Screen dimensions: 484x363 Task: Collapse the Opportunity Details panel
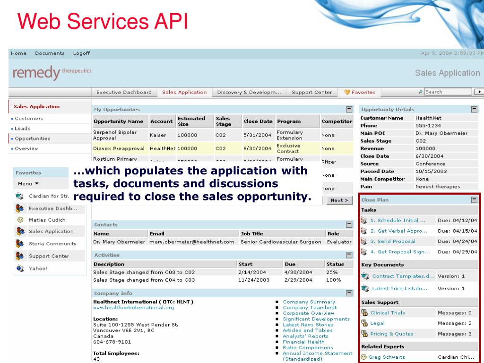tap(475, 109)
